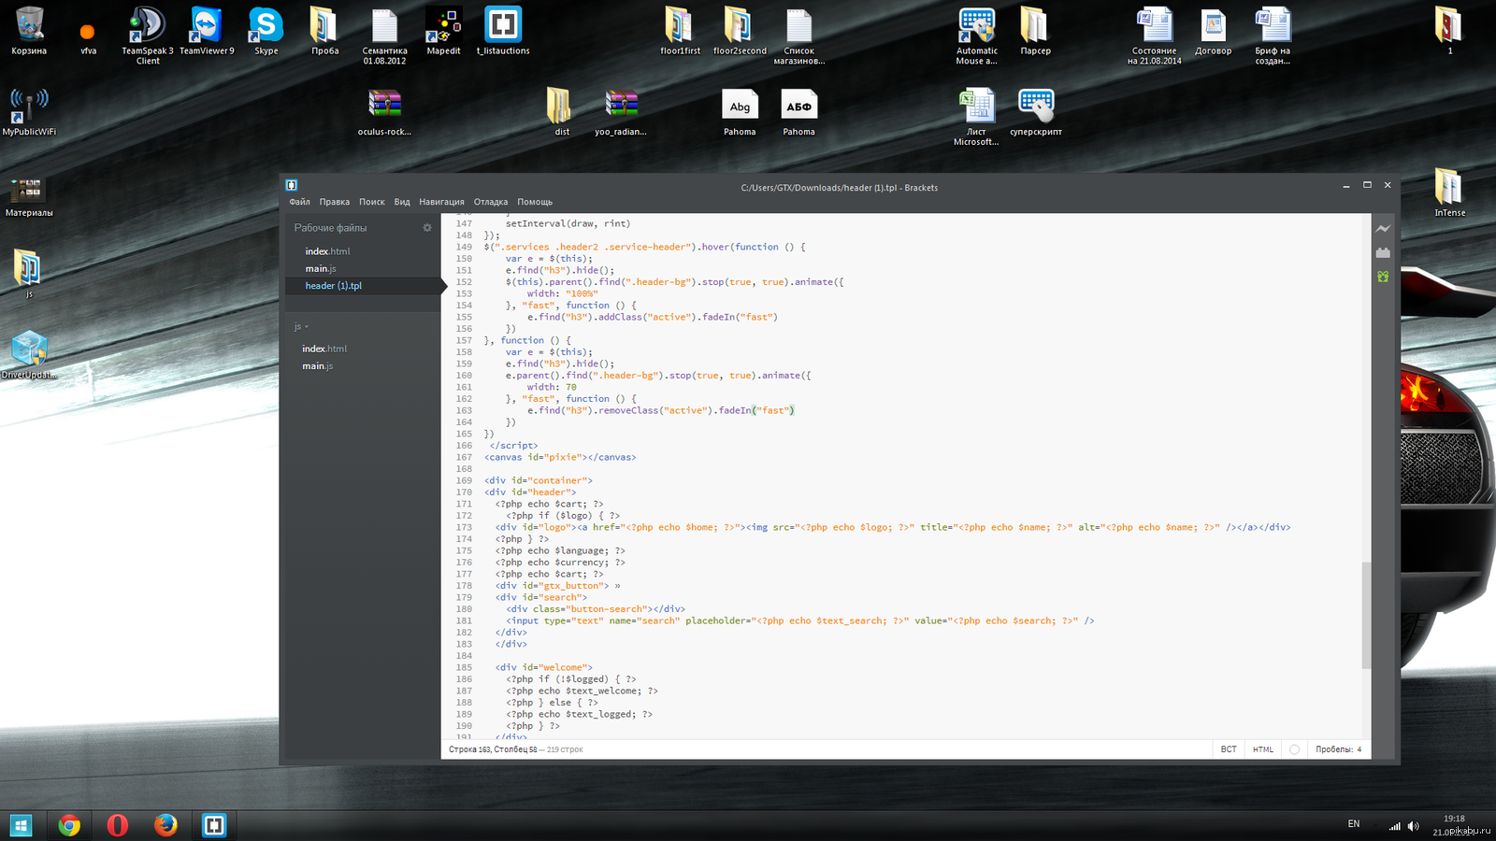Open working files gear settings icon
Viewport: 1496px width, 841px height.
427,227
